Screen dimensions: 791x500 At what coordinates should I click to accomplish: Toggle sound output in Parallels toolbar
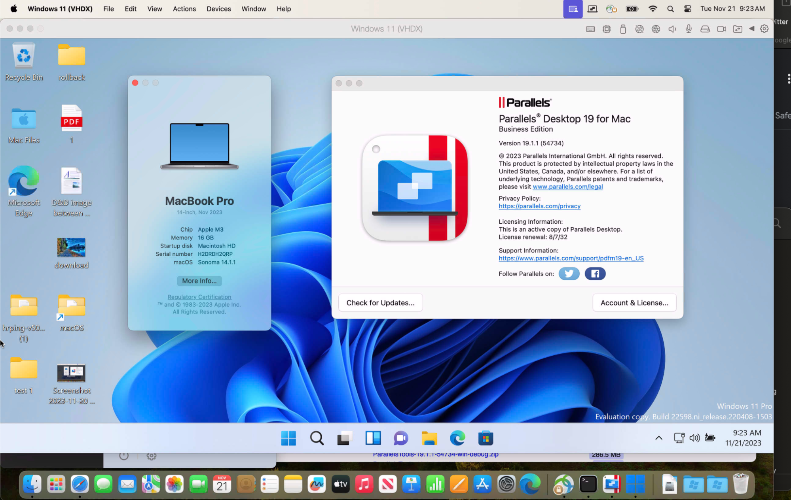672,28
